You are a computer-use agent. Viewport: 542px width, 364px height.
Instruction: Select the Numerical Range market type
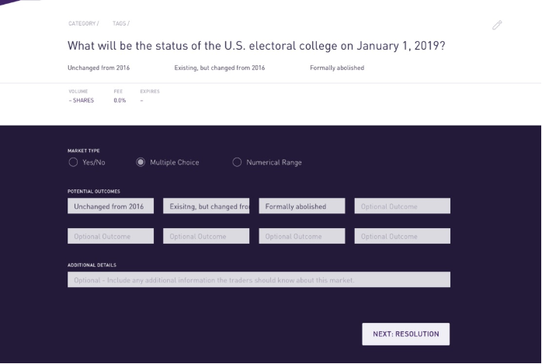(x=238, y=162)
